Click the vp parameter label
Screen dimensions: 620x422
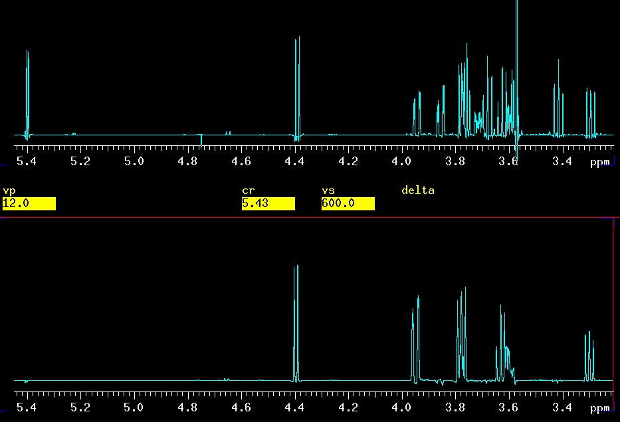9,191
